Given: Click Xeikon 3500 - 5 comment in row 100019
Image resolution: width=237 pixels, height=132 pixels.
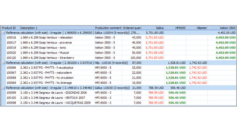Looking at the screenshot, I should click(x=105, y=48).
